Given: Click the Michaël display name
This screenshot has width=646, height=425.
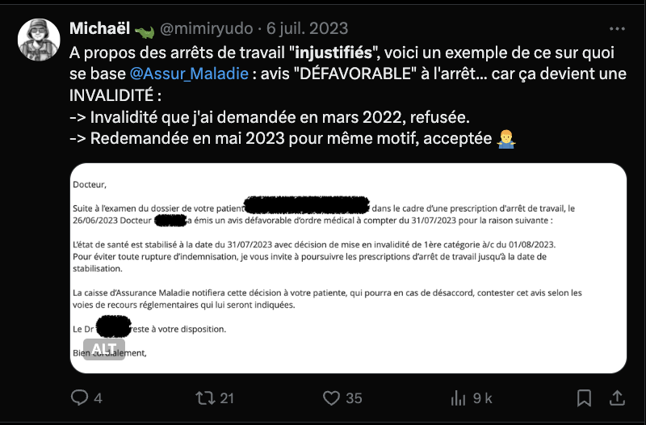Looking at the screenshot, I should tap(99, 29).
